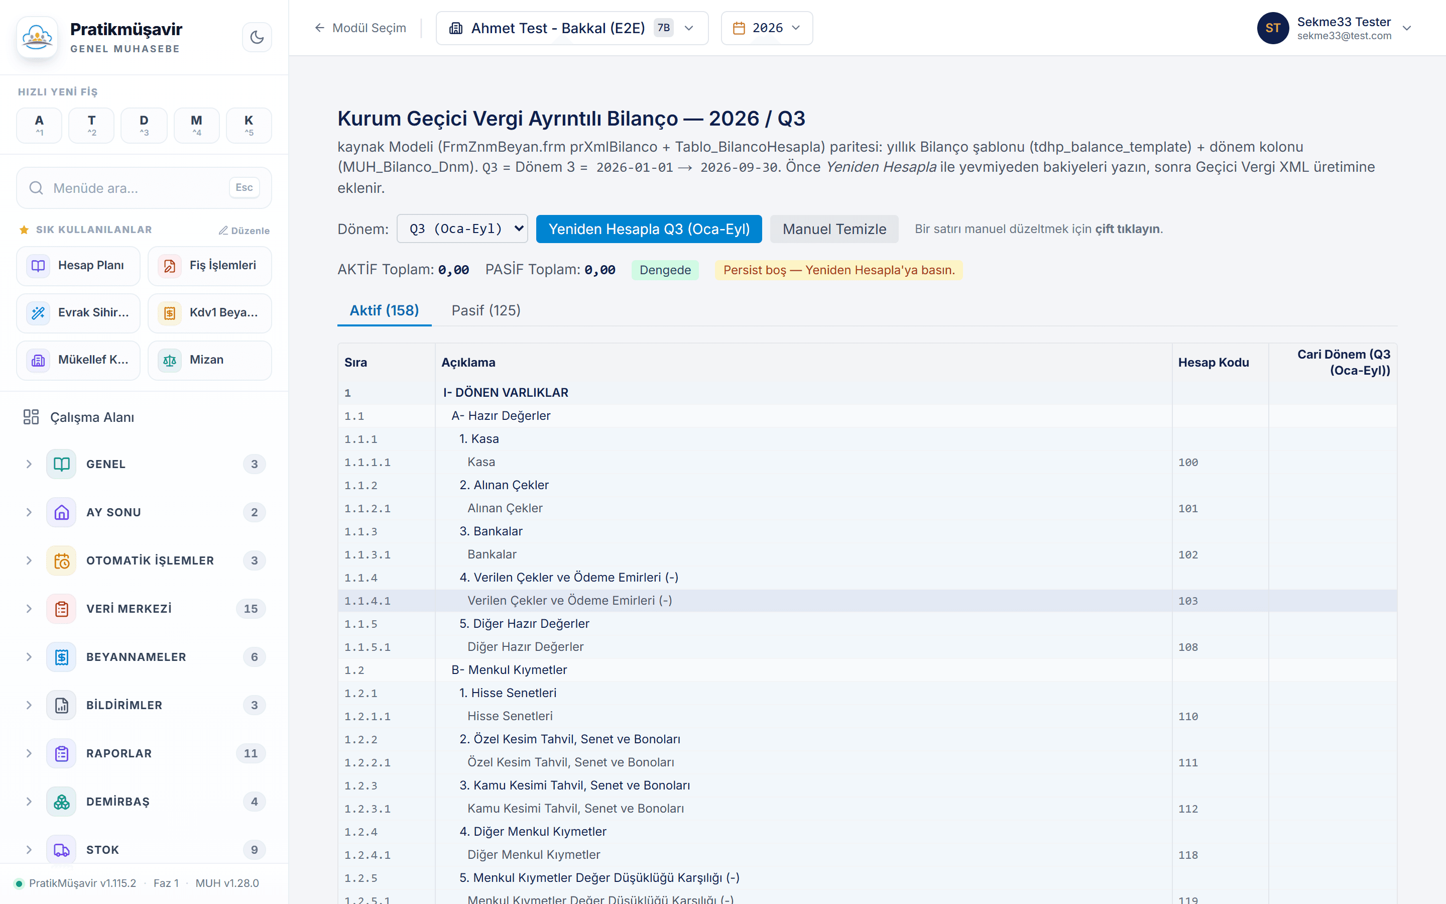Click the Manuel Temizle button
Screen dimensions: 1446x904
pos(834,229)
